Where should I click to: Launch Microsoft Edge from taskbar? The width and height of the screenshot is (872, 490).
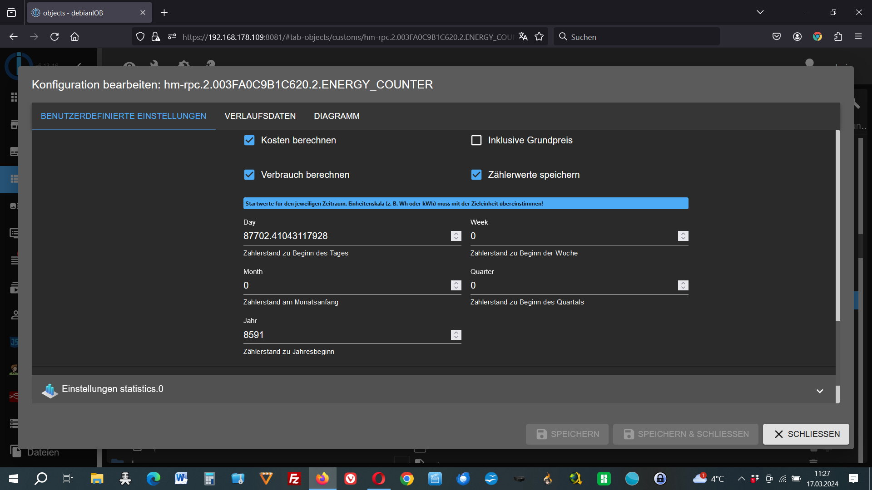(x=154, y=479)
